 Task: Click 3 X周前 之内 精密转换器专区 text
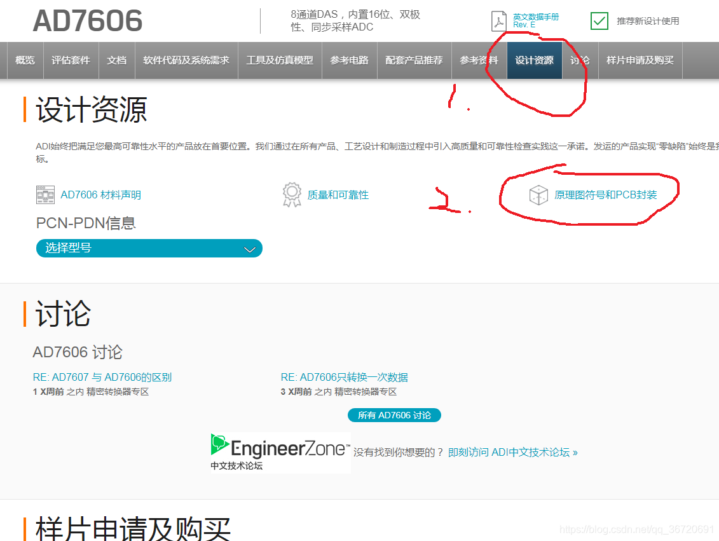pyautogui.click(x=339, y=392)
